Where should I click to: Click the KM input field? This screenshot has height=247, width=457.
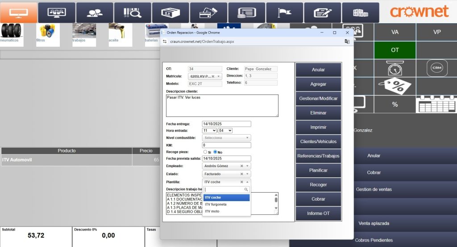click(x=226, y=145)
